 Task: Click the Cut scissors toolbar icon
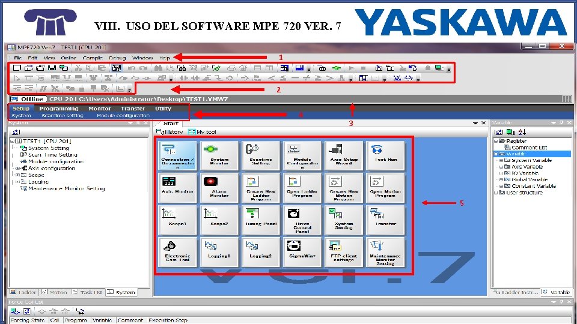tap(78, 68)
